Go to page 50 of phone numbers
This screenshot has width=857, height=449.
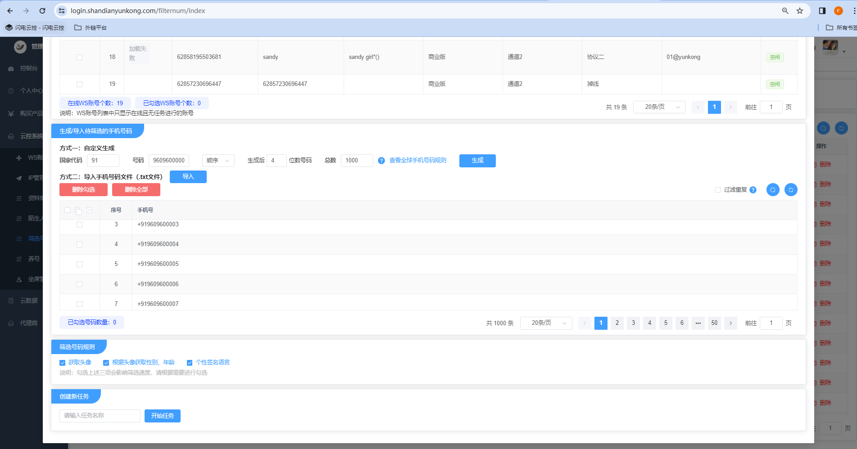point(714,323)
